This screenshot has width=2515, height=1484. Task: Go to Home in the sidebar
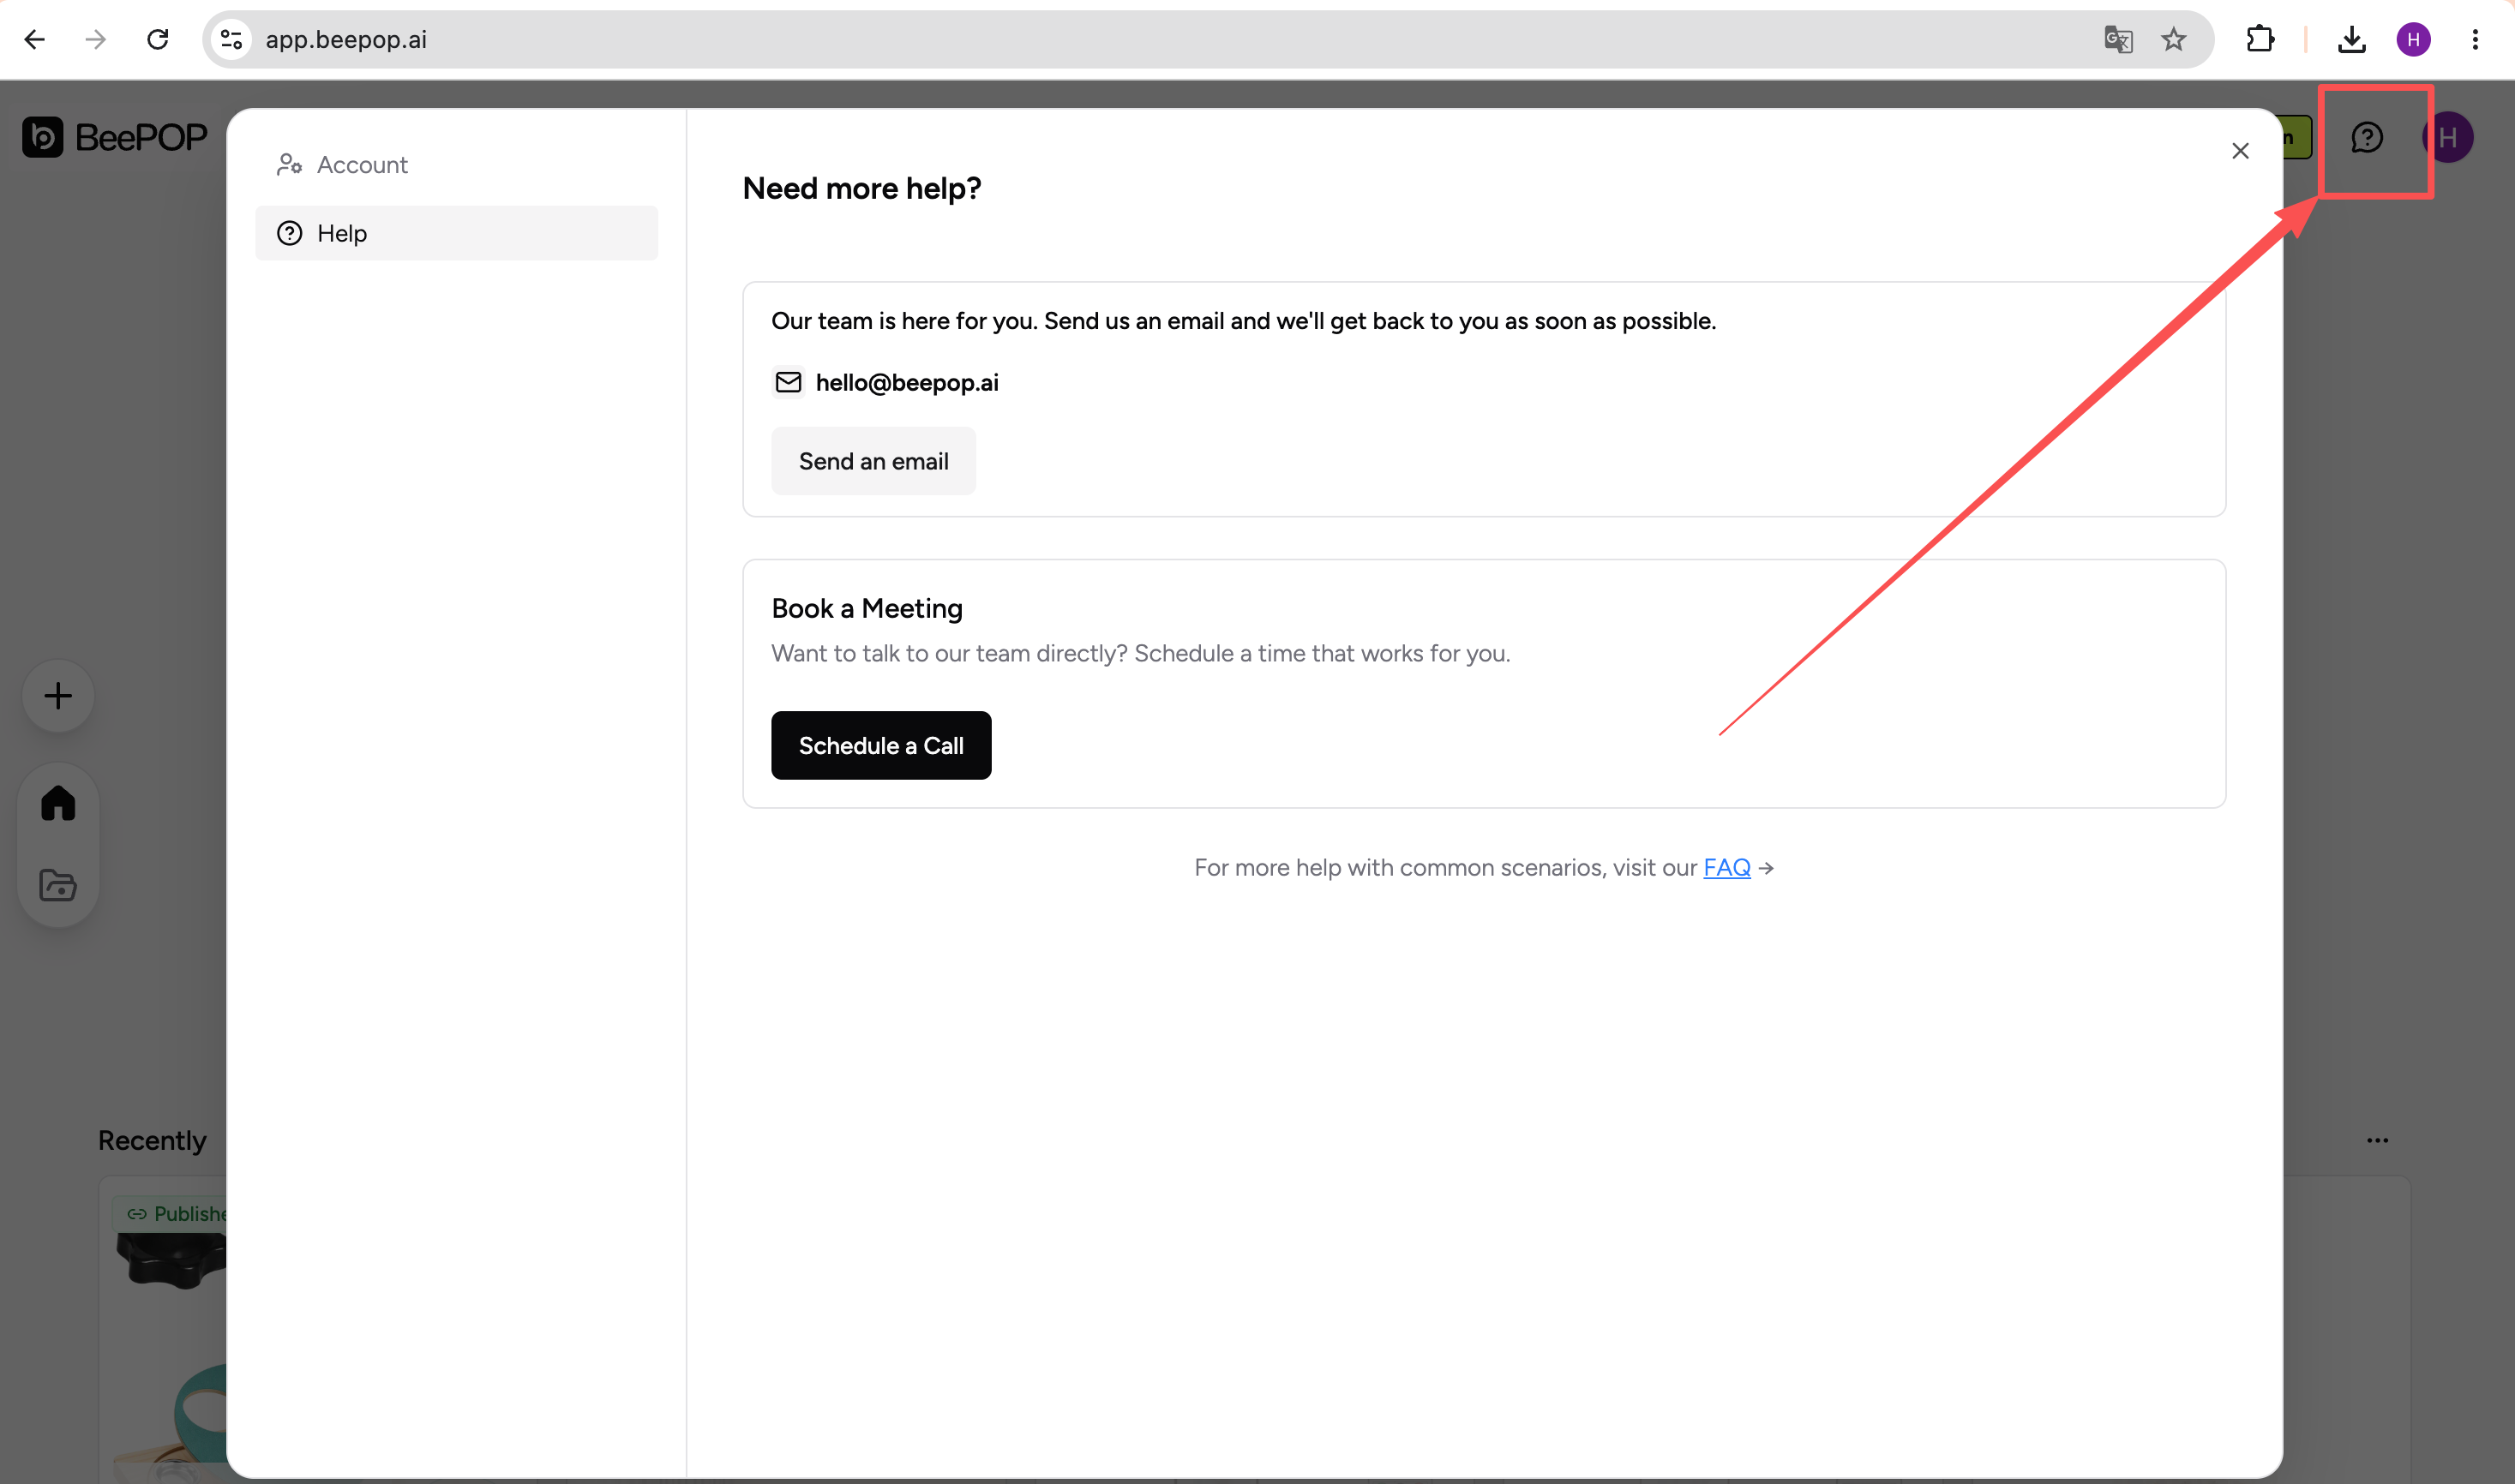(x=58, y=804)
